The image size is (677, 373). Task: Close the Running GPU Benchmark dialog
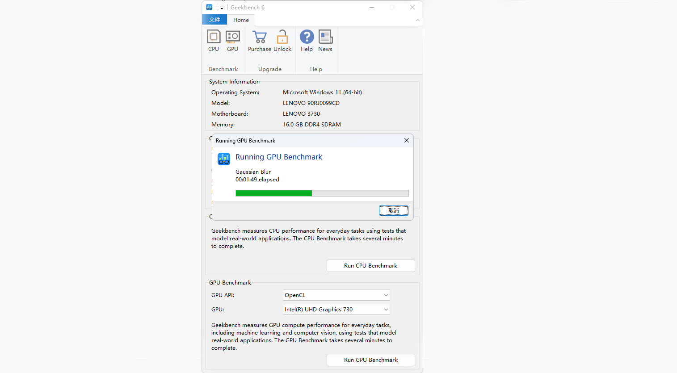407,140
